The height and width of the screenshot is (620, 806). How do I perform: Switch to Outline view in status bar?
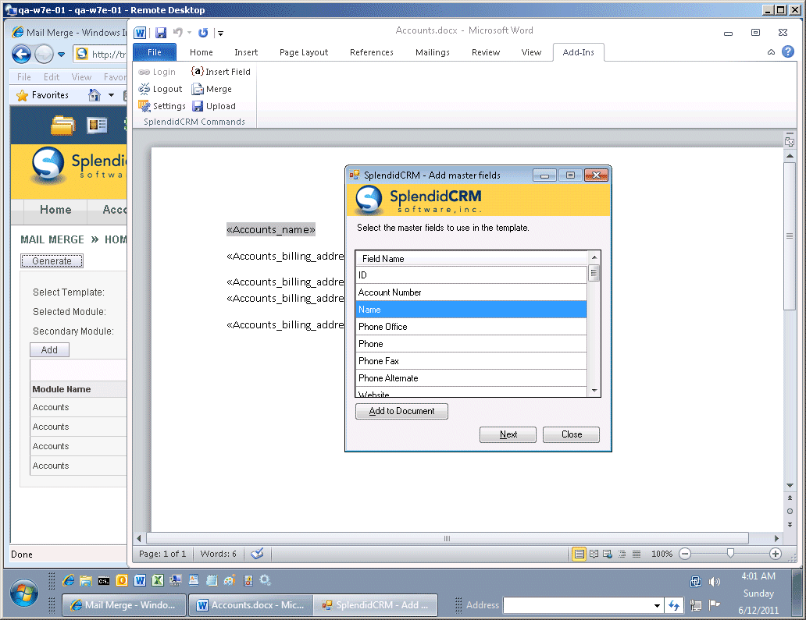pos(622,554)
